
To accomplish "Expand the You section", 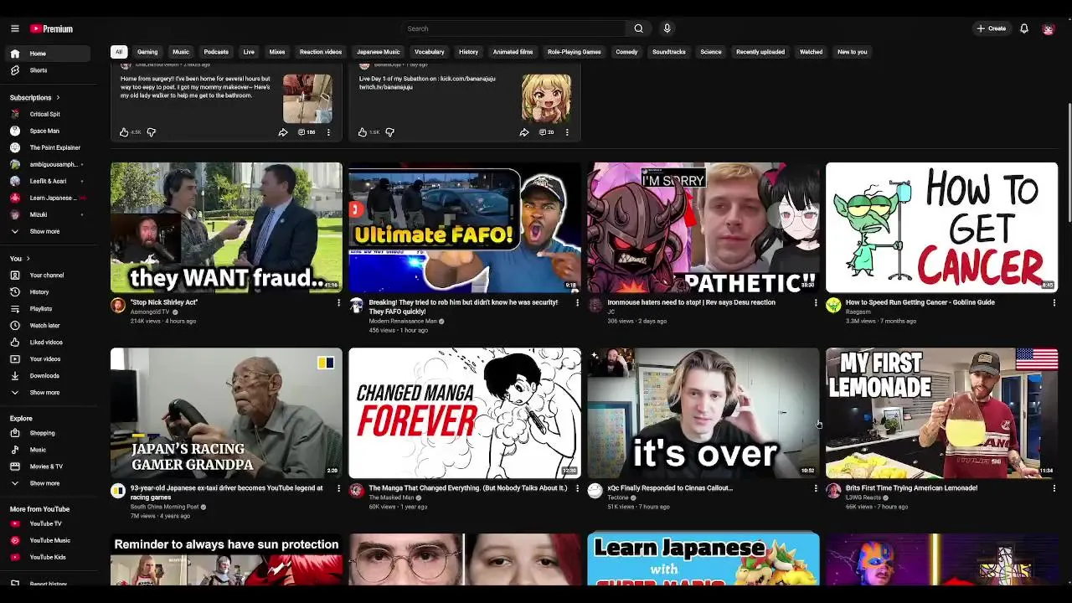I will coord(19,258).
